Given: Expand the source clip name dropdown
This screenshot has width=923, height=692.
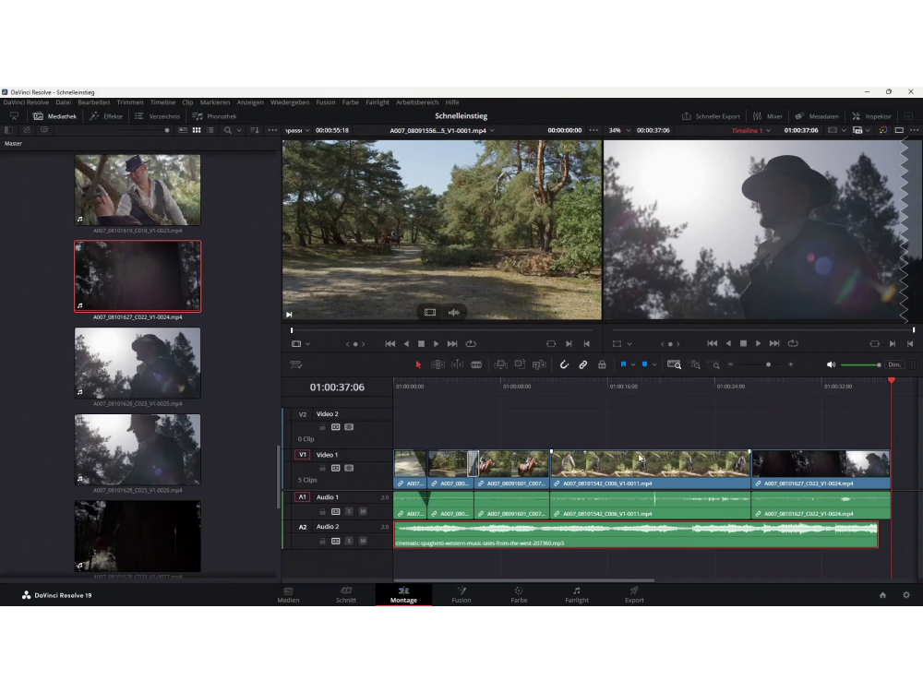Looking at the screenshot, I should (x=441, y=130).
